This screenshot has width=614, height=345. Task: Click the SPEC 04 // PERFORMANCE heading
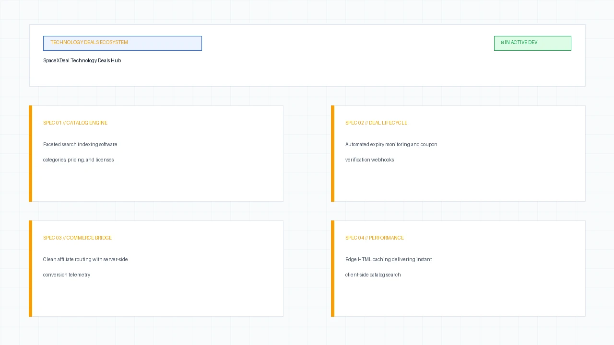point(375,238)
